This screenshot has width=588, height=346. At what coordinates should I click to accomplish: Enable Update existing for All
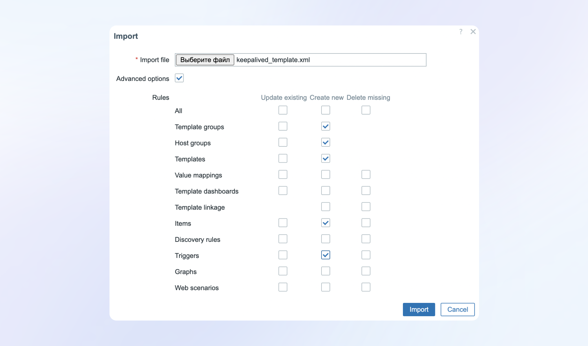(283, 110)
